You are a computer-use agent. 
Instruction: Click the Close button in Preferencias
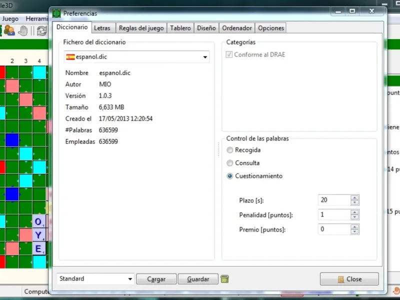349,279
